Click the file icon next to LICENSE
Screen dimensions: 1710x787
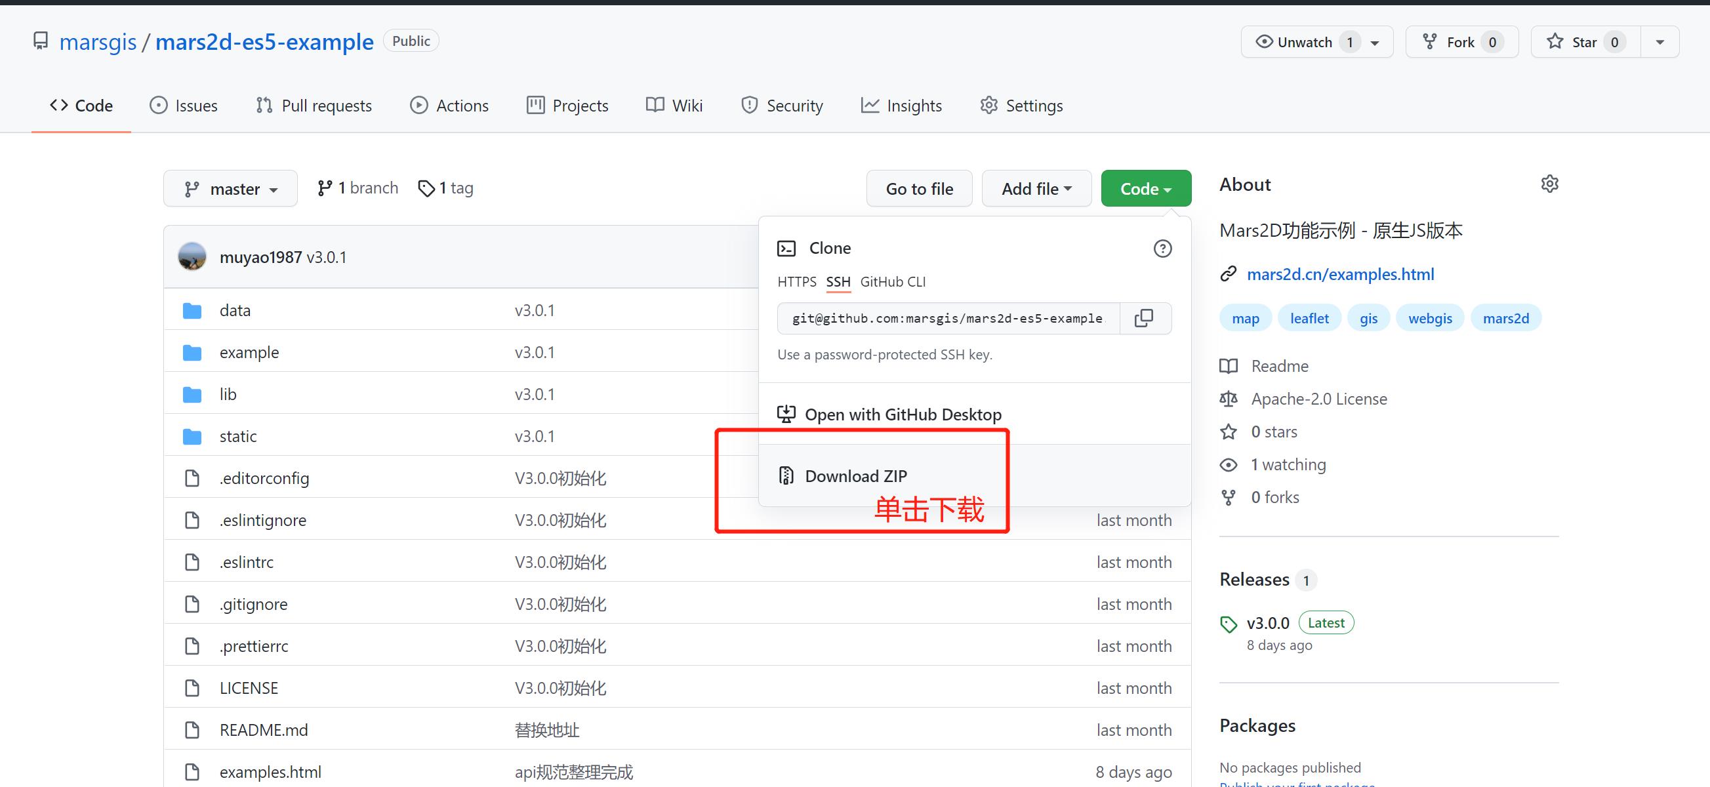[192, 688]
